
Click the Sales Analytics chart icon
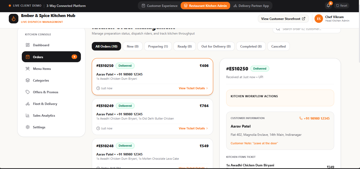coord(28,115)
